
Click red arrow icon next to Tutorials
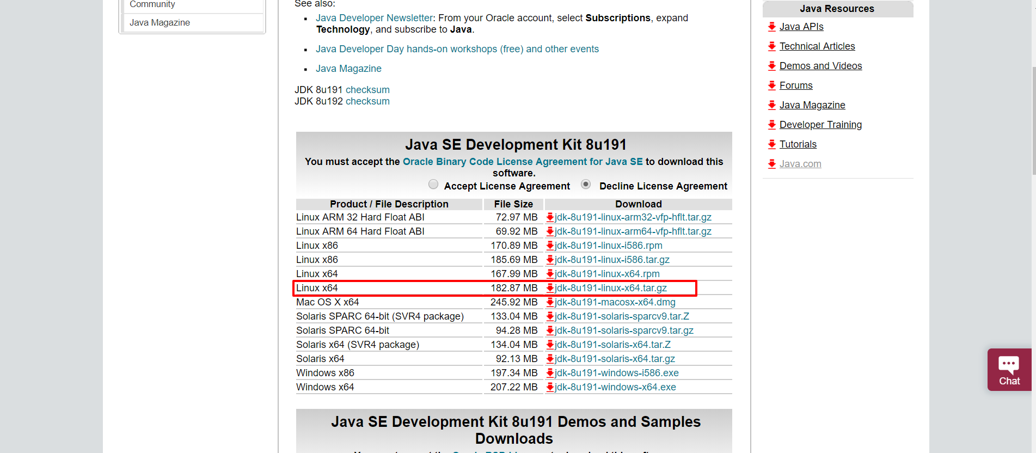click(x=772, y=144)
